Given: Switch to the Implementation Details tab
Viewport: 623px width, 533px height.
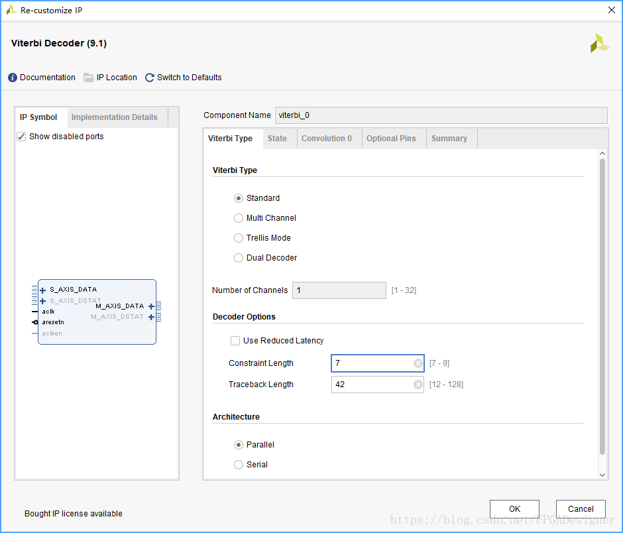Looking at the screenshot, I should click(115, 117).
